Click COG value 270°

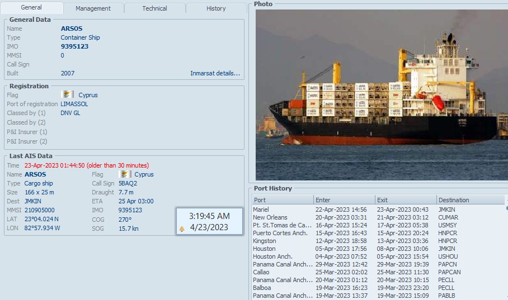(125, 220)
